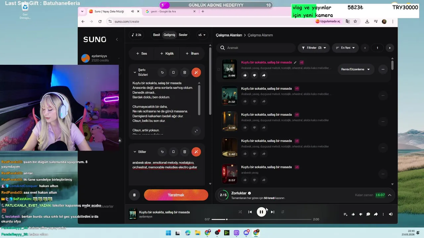
Task: Go to the previous track
Action: (x=250, y=212)
